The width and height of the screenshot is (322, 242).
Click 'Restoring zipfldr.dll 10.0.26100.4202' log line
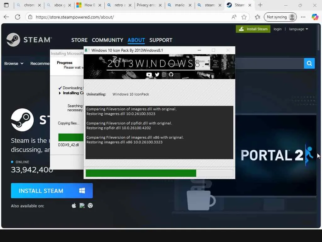pyautogui.click(x=119, y=128)
